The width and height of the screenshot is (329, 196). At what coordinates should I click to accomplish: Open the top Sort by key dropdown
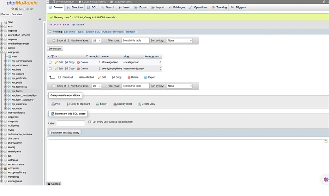pyautogui.click(x=180, y=40)
